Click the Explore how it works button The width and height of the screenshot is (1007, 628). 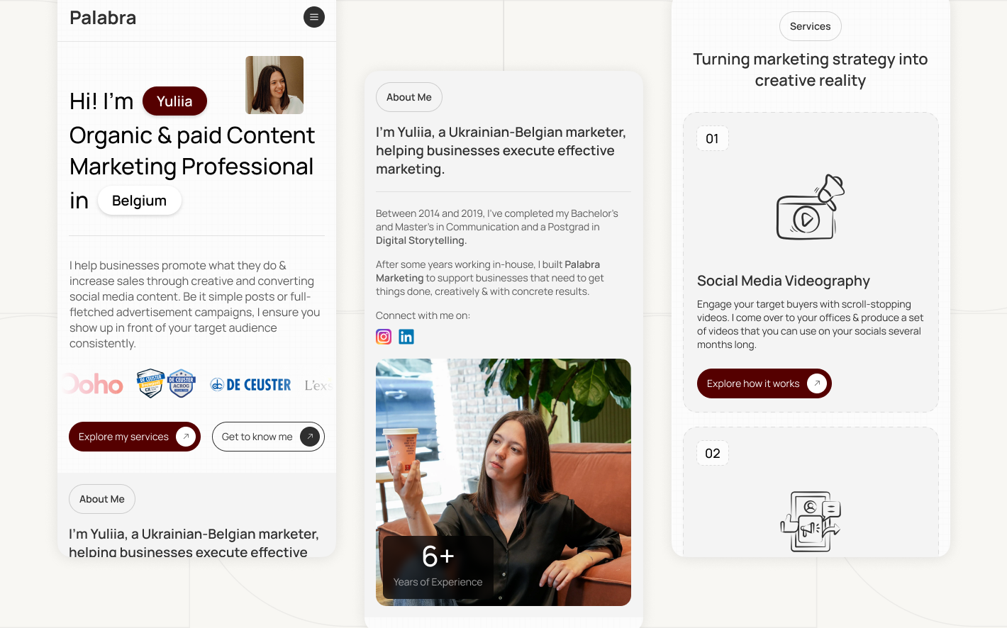(764, 383)
